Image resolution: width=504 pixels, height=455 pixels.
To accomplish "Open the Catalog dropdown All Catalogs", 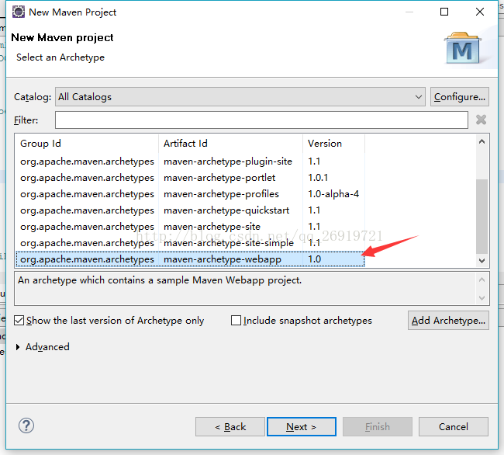I will (x=240, y=97).
